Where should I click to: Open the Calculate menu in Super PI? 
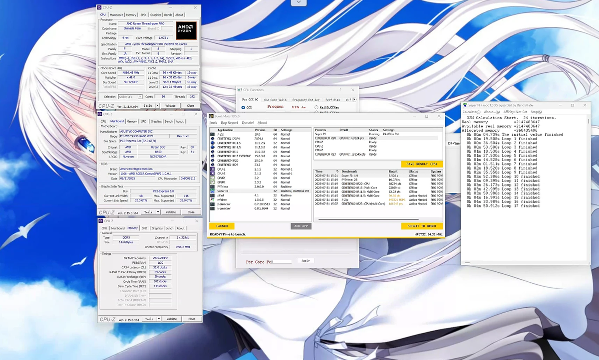(471, 112)
